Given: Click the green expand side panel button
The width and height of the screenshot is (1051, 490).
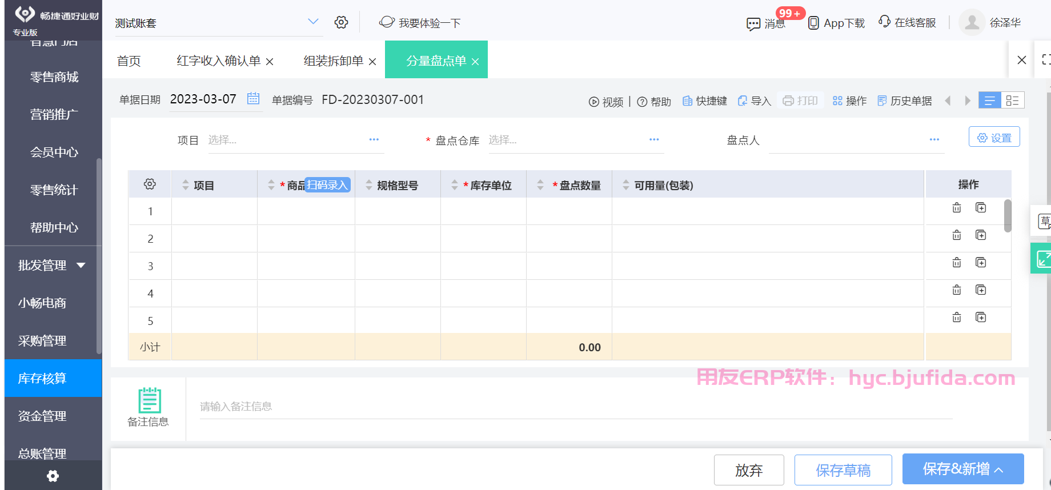Looking at the screenshot, I should point(1042,258).
